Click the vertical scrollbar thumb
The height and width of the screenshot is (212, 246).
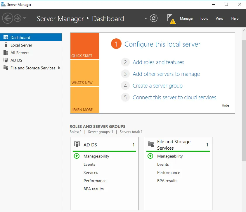tap(244, 100)
